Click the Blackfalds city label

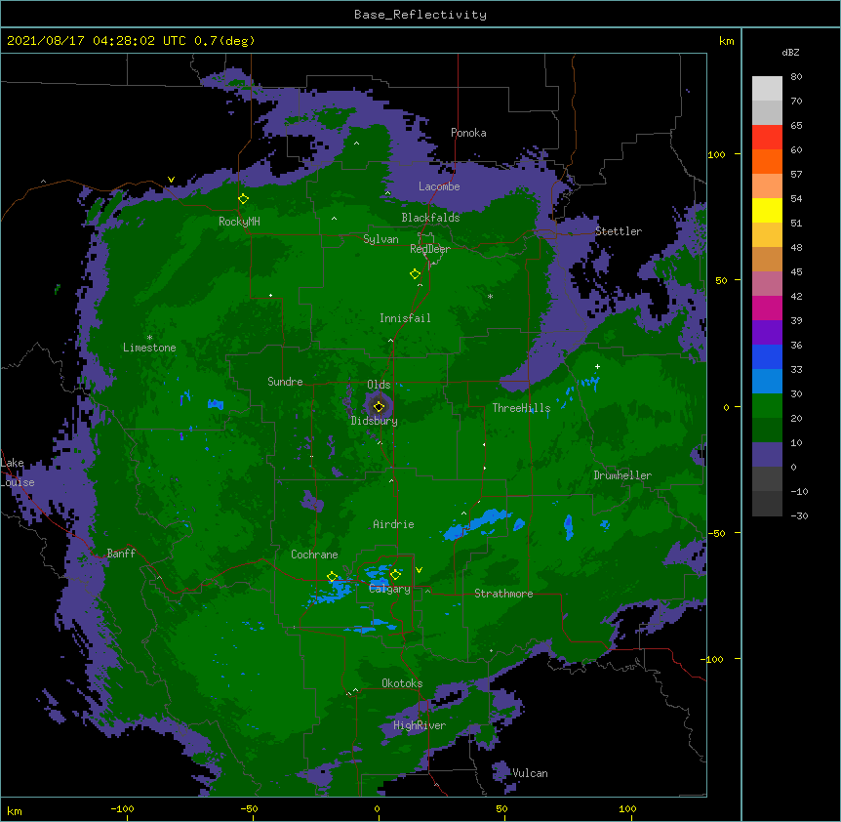click(430, 218)
